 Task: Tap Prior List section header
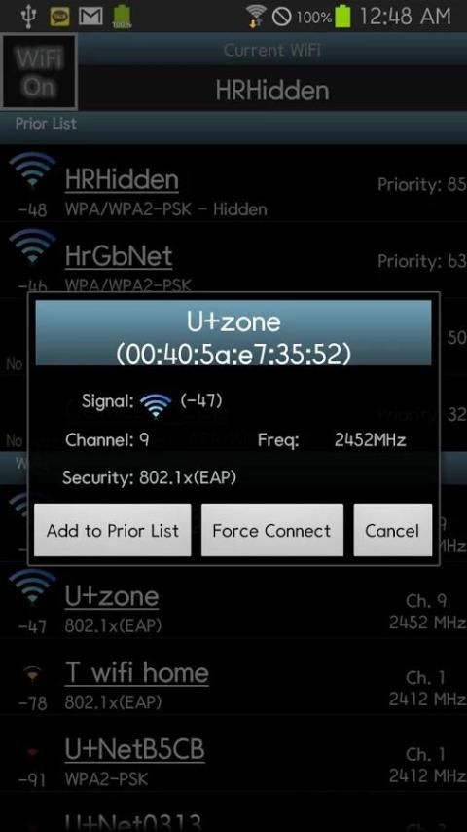233,126
